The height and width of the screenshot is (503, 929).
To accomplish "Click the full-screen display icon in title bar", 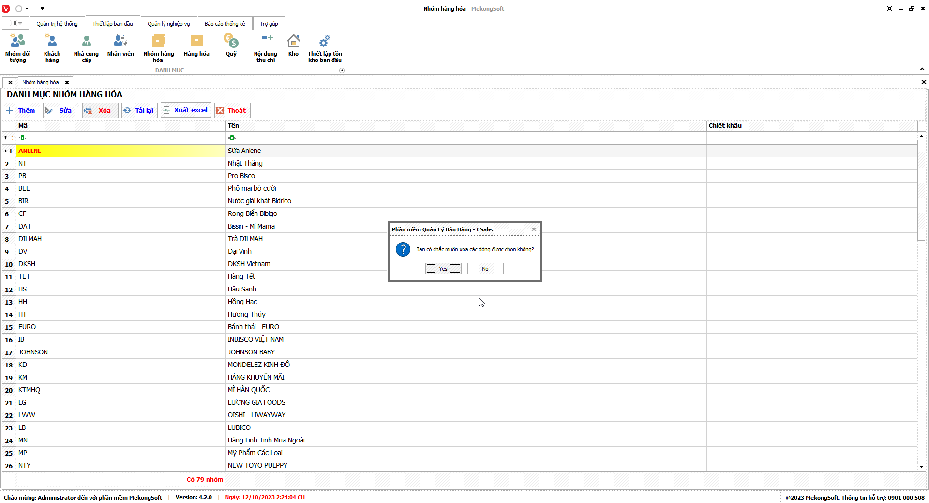I will tap(889, 9).
